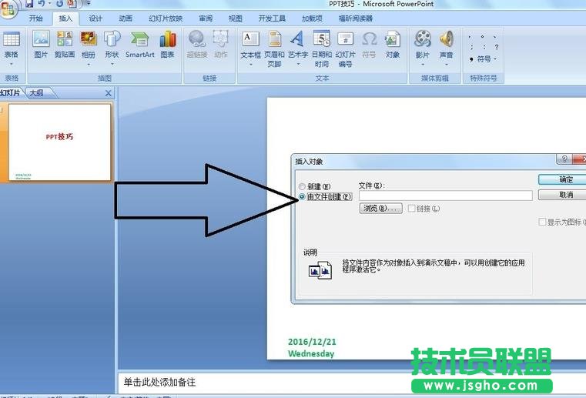
Task: Enable the Link (链接) checkbox
Action: pyautogui.click(x=411, y=209)
